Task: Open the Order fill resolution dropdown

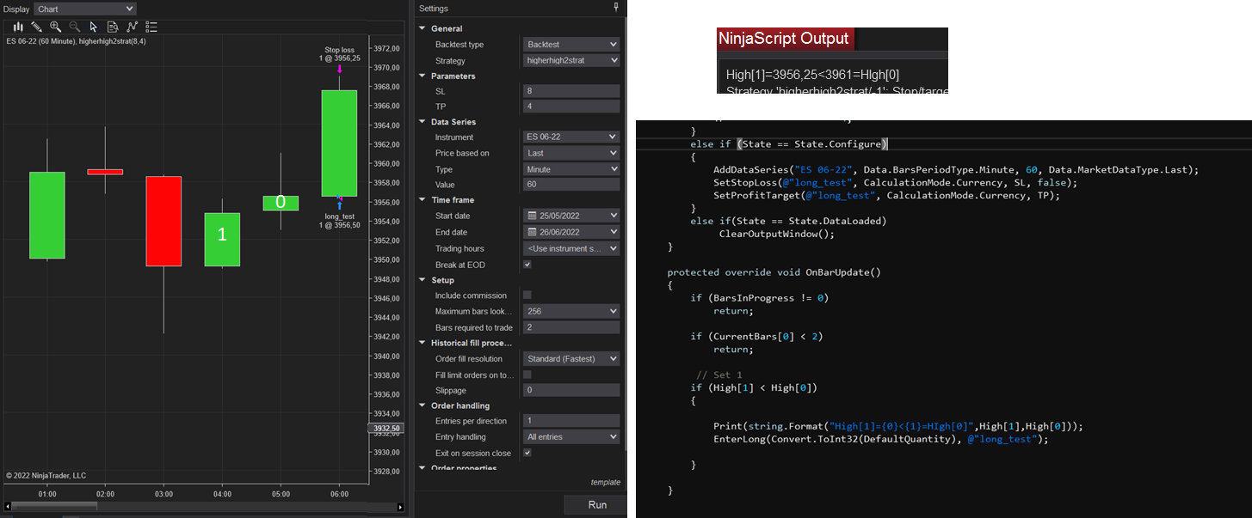Action: click(x=570, y=359)
